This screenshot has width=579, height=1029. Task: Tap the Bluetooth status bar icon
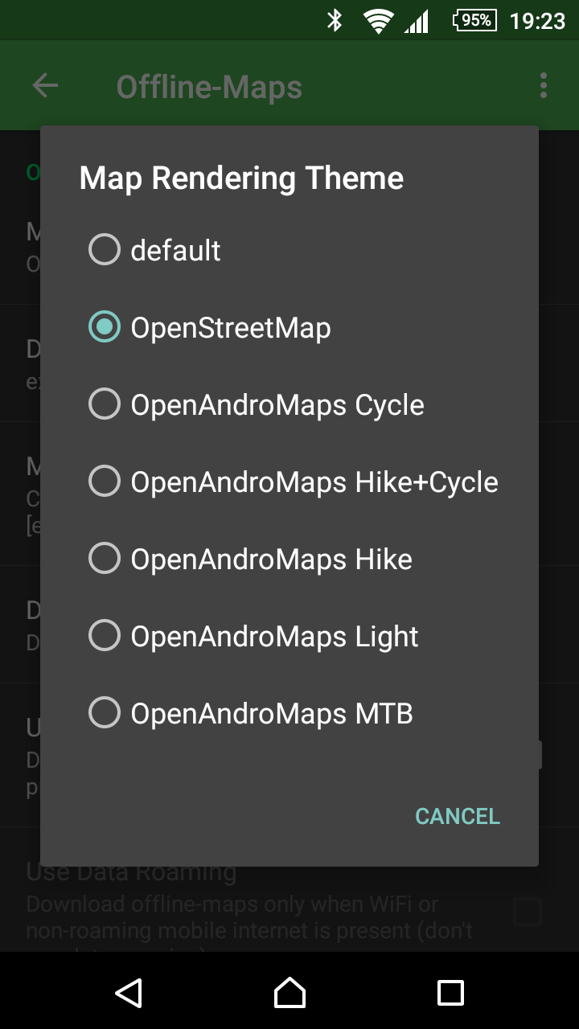point(335,20)
